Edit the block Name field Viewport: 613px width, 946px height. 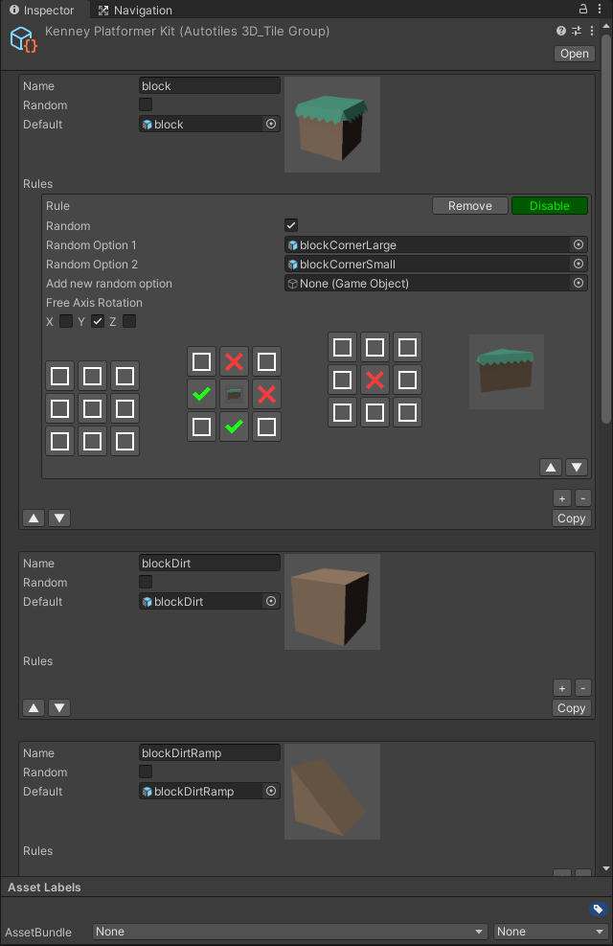pos(210,85)
